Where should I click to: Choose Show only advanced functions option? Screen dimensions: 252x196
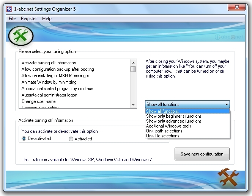coord(174,121)
